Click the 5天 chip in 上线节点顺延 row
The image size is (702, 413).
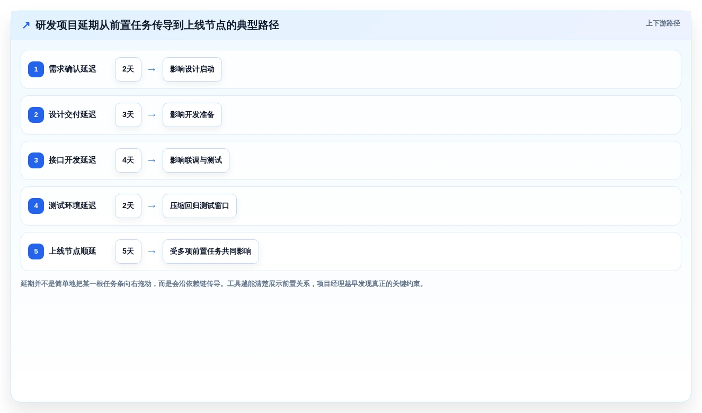pos(128,252)
